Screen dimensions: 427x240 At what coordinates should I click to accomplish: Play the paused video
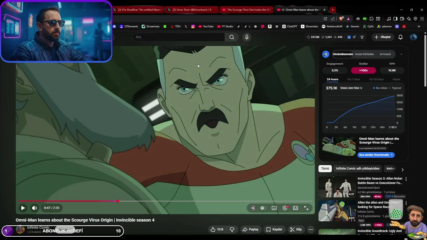click(x=23, y=208)
